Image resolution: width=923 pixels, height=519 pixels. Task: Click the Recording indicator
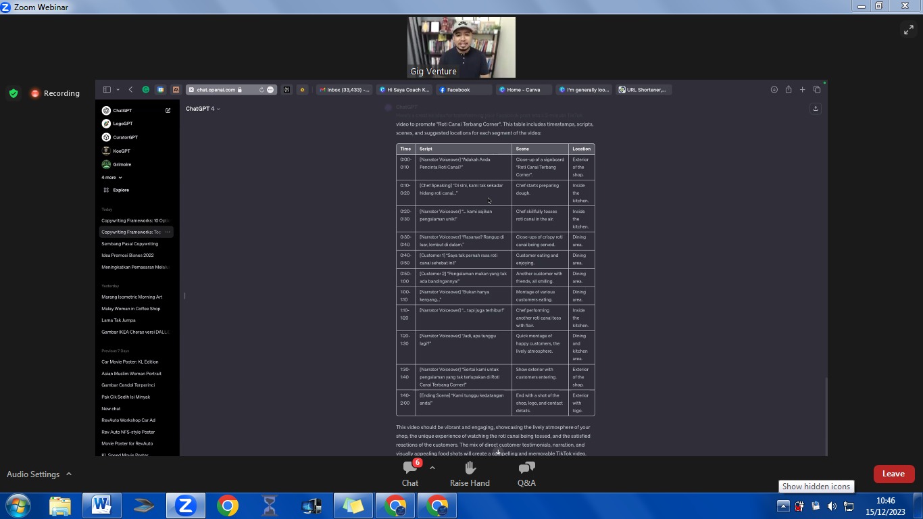(x=55, y=93)
